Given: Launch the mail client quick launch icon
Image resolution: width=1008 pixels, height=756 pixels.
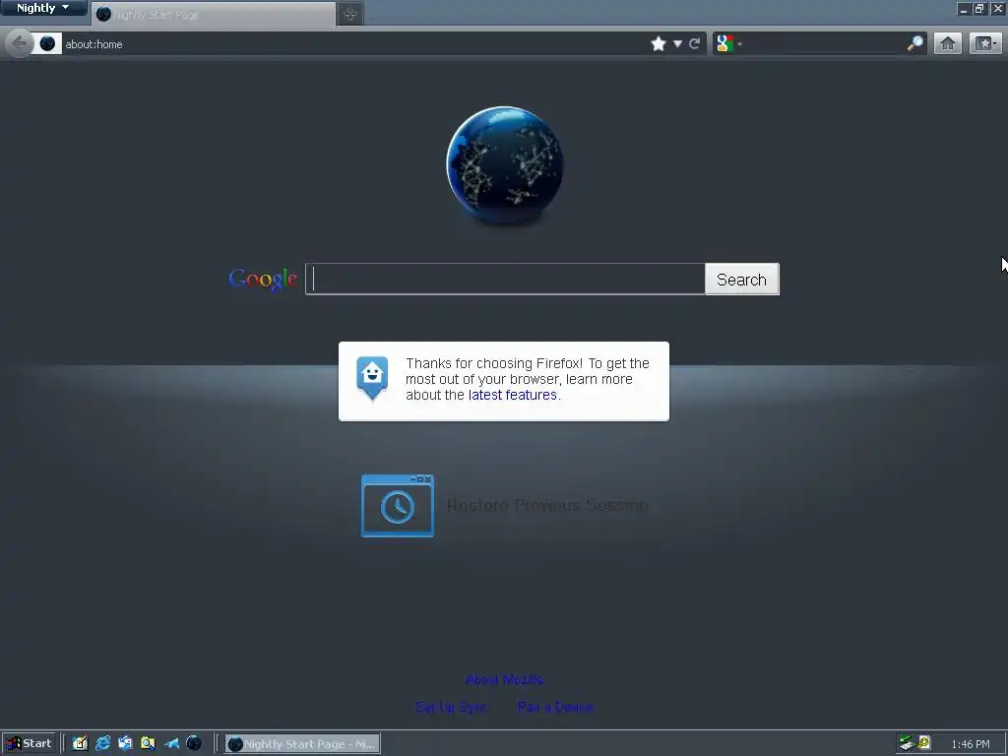Looking at the screenshot, I should 125,744.
